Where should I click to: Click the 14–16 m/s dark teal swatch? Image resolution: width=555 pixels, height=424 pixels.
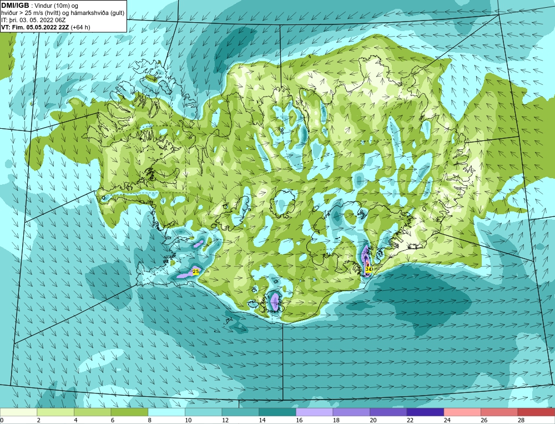coord(277,412)
